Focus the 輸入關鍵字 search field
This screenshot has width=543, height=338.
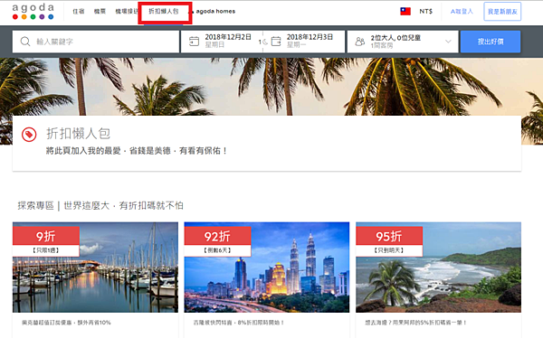(96, 42)
